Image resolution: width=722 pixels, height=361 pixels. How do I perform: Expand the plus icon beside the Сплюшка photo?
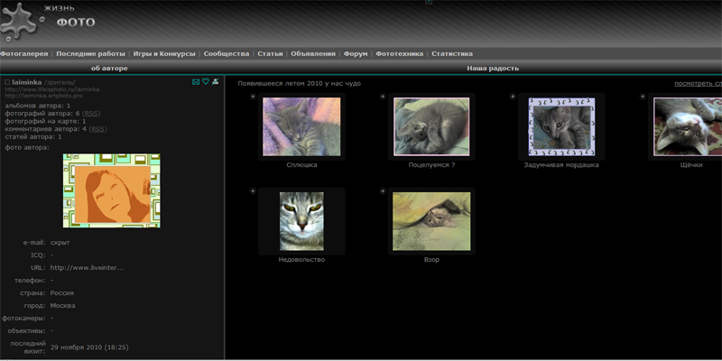click(x=253, y=97)
